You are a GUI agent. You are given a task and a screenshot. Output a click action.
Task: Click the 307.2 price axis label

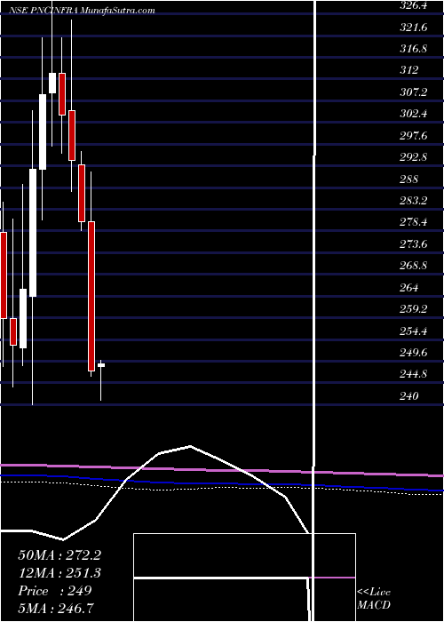click(414, 92)
